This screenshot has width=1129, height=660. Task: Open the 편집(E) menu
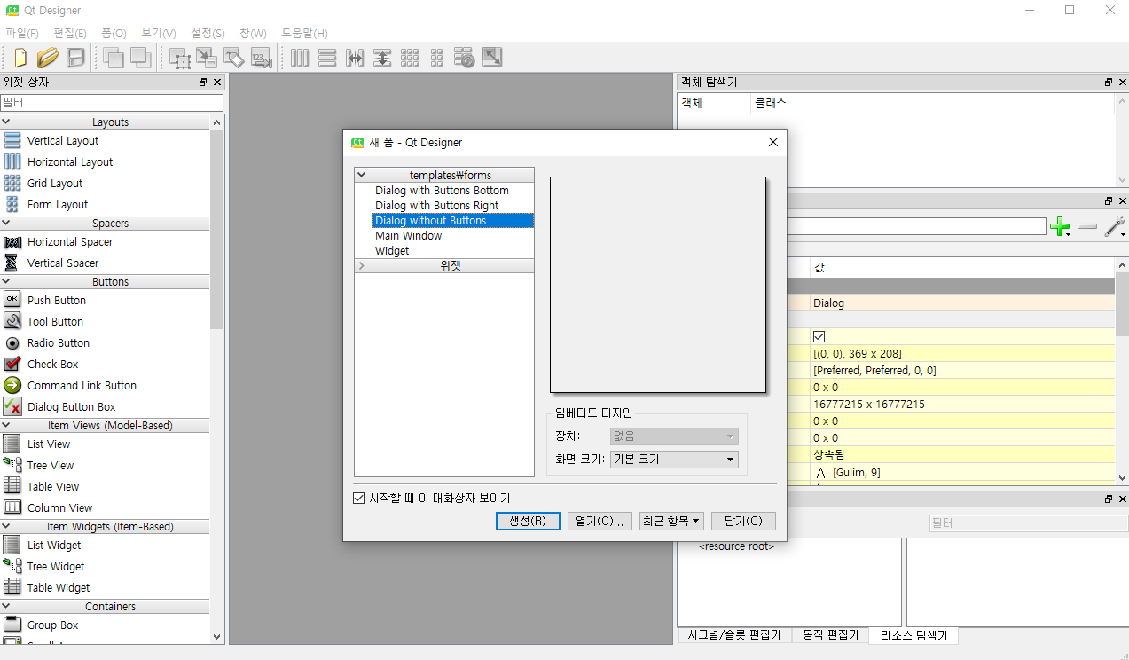click(70, 33)
